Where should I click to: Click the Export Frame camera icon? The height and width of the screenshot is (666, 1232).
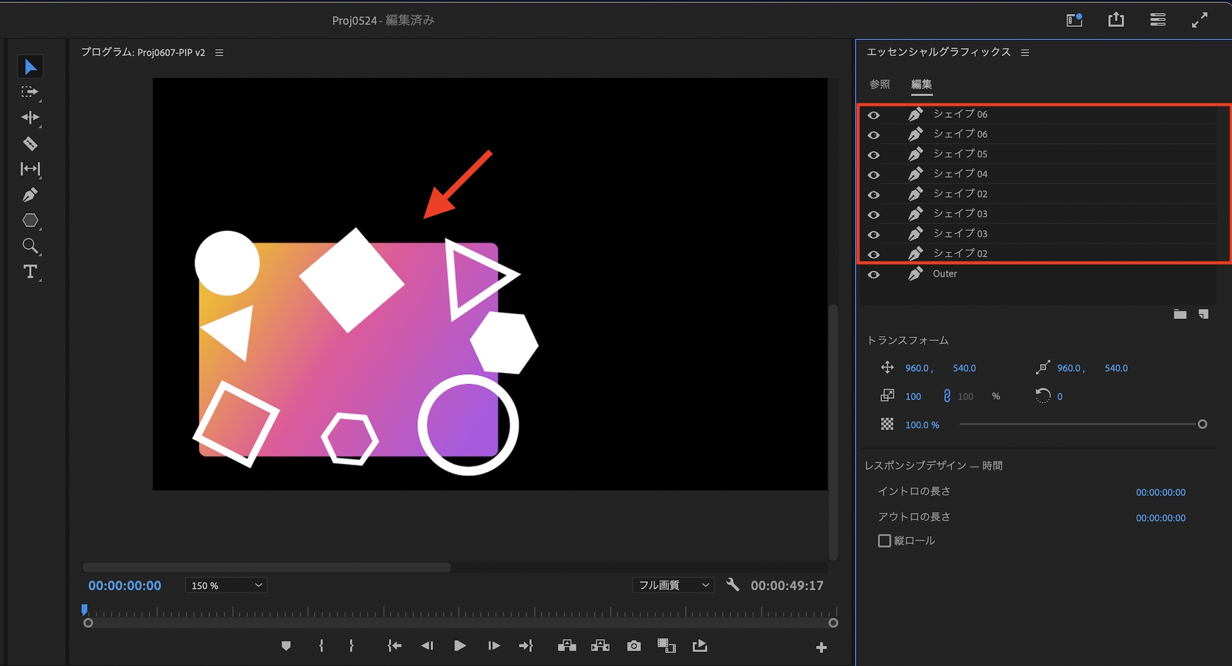(634, 646)
